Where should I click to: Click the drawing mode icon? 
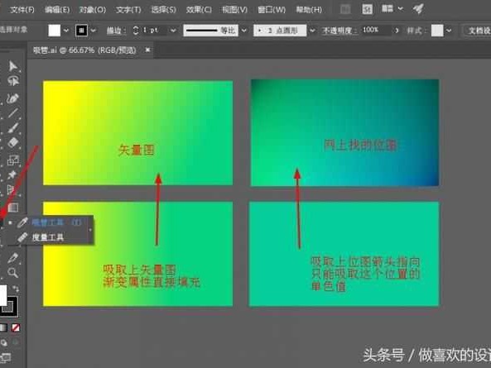pyautogui.click(x=4, y=342)
